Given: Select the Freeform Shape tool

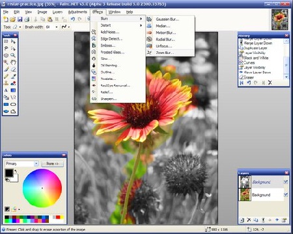Looking at the screenshot, I should coord(13,111).
